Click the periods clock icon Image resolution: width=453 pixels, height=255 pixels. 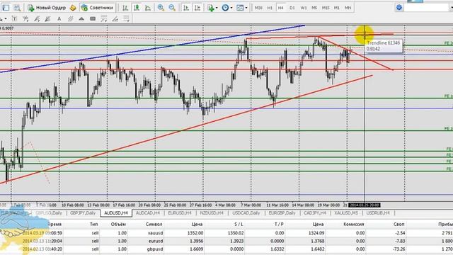click(x=225, y=8)
